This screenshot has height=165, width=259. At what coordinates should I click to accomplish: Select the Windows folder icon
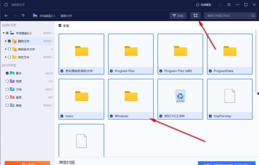[131, 96]
